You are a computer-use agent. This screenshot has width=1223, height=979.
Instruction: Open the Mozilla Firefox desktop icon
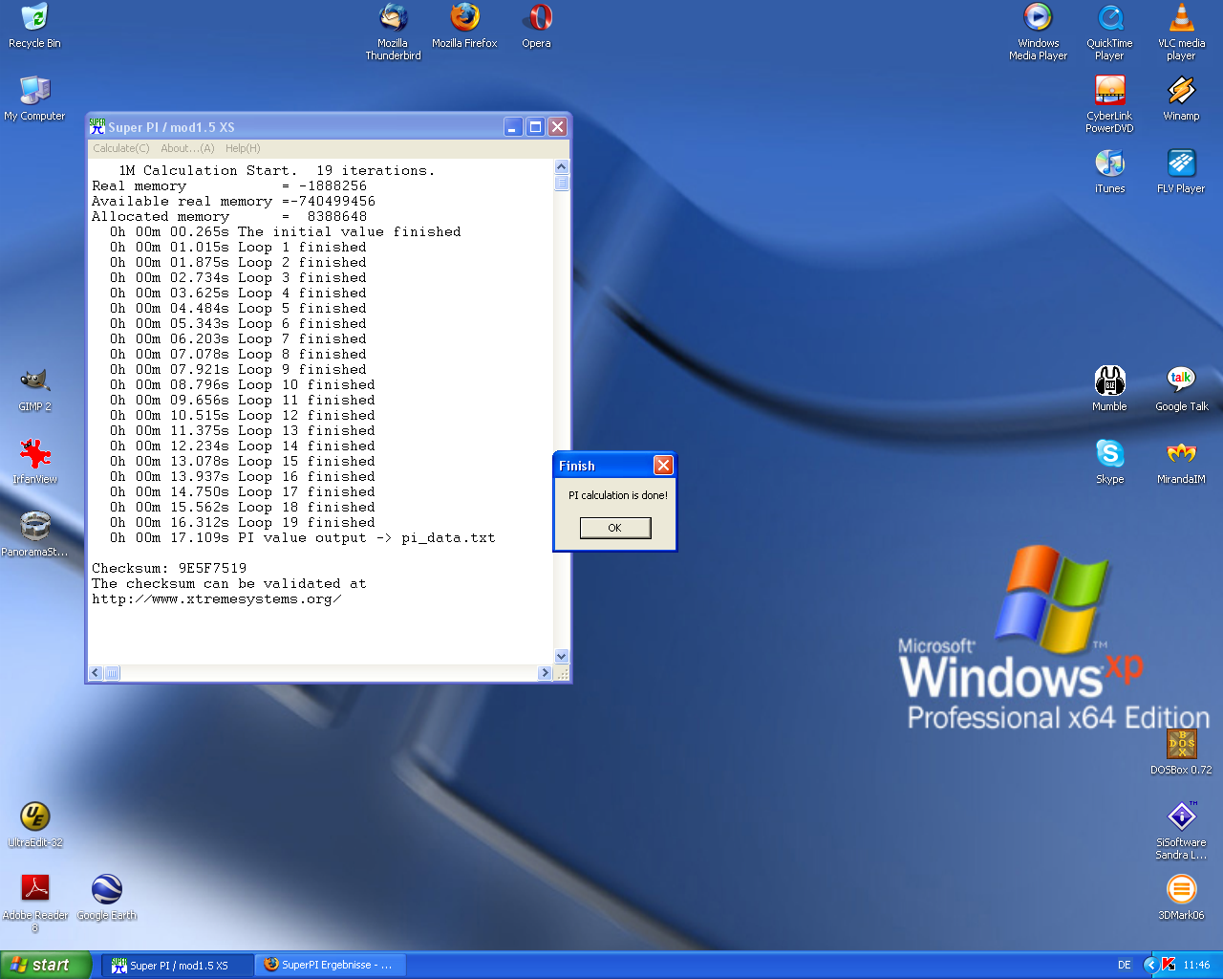(464, 19)
